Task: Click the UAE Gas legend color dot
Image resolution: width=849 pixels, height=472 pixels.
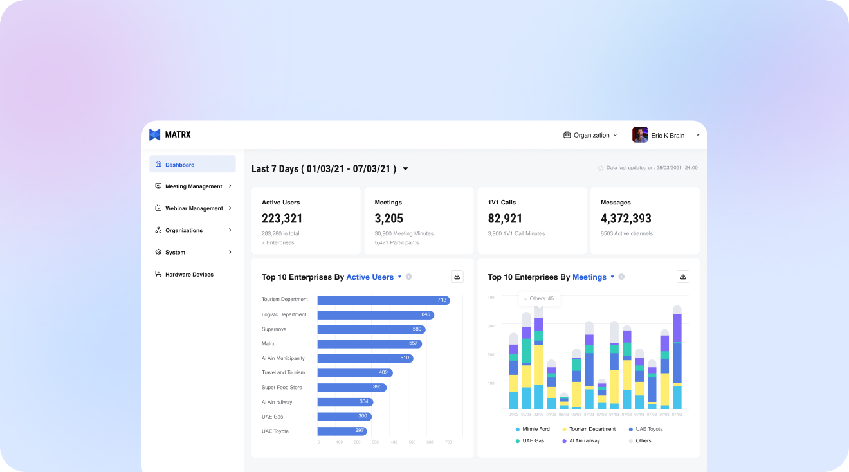Action: 517,441
